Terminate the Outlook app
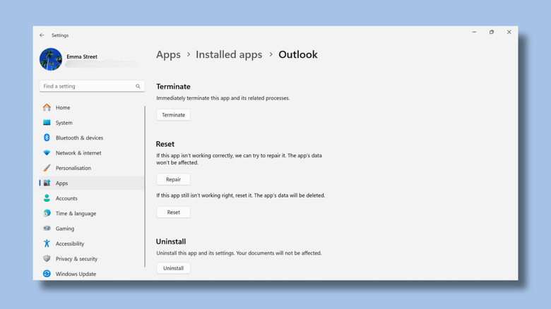551x309 pixels. coord(173,115)
